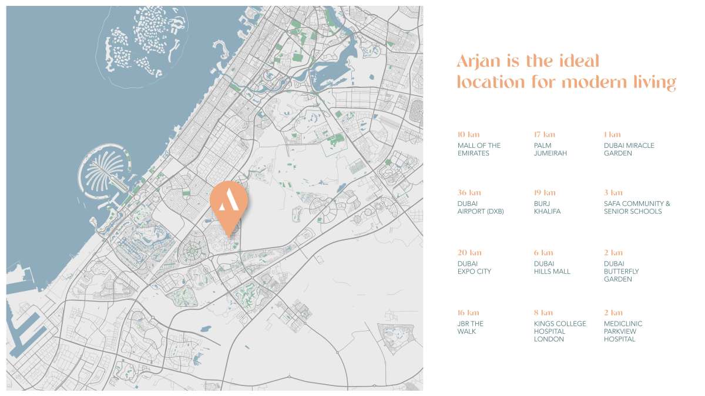The image size is (705, 396).
Task: Click the 'Mediclinic Parkview Hospital' label
Action: (x=623, y=331)
